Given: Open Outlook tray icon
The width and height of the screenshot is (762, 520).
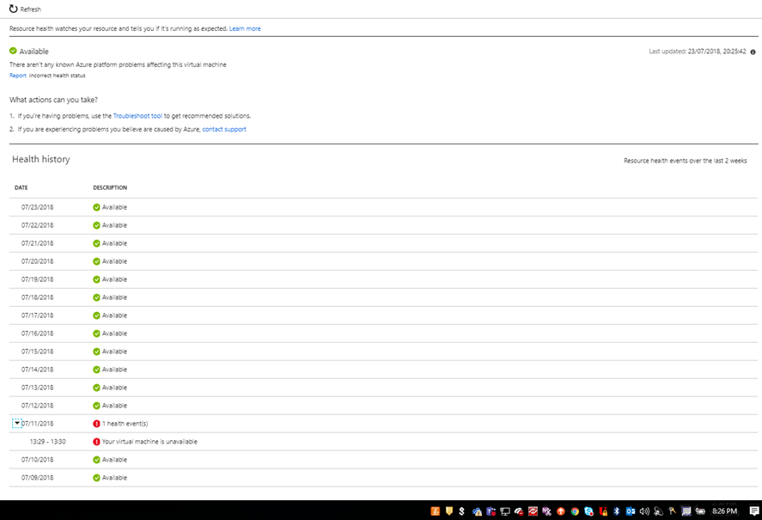Looking at the screenshot, I should [x=631, y=511].
